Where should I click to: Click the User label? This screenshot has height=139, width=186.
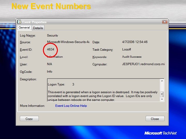24,64
